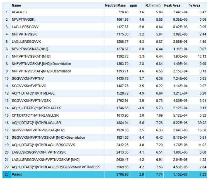Select the RLAGLLS peptide row
Image resolution: width=209 pixels, height=181 pixels.
[19, 12]
